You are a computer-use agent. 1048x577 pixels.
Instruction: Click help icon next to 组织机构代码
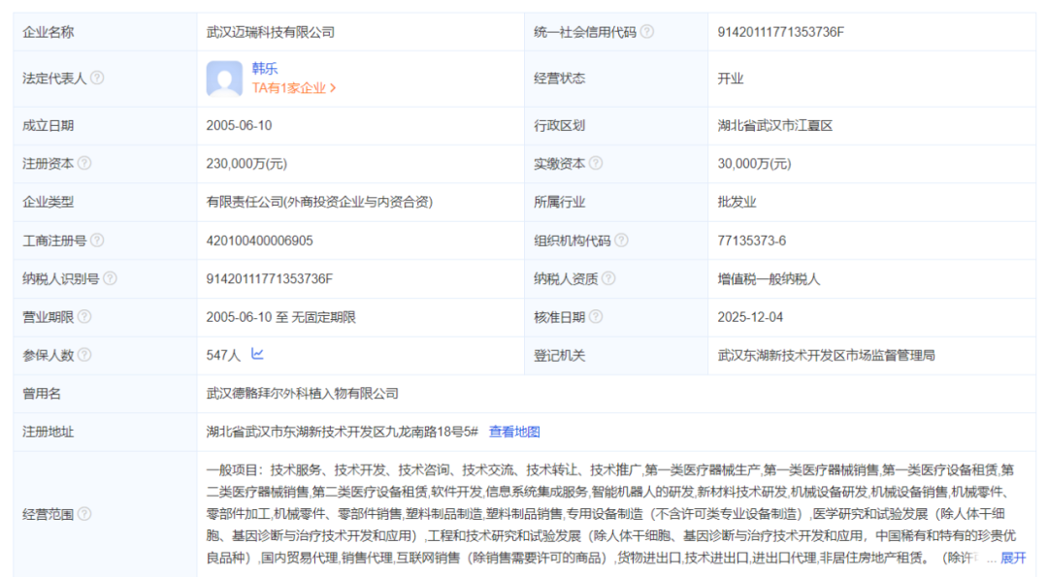[622, 240]
